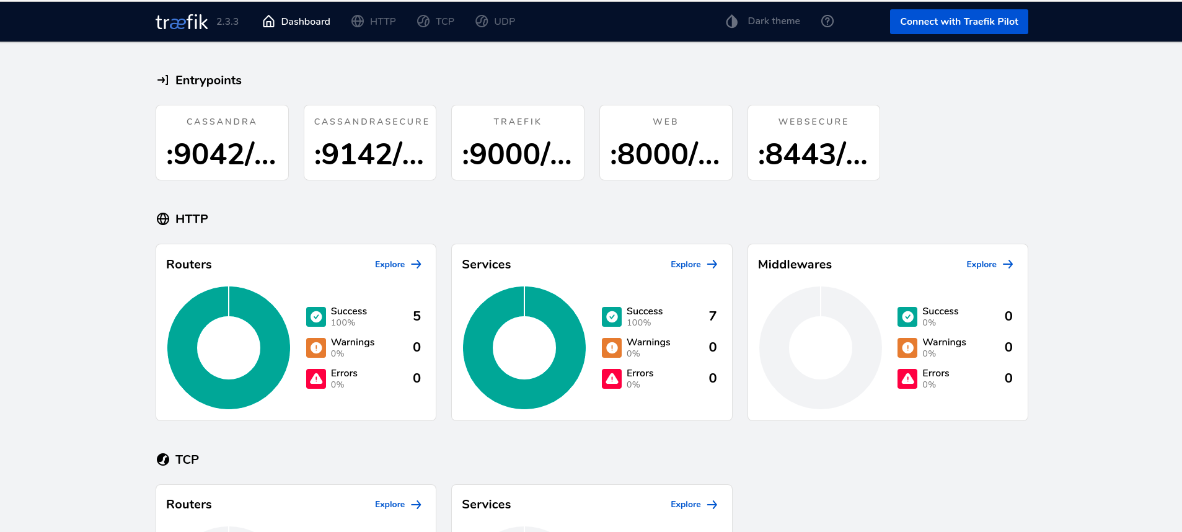
Task: Click Middlewares Warnings exclamation icon
Action: coord(907,348)
